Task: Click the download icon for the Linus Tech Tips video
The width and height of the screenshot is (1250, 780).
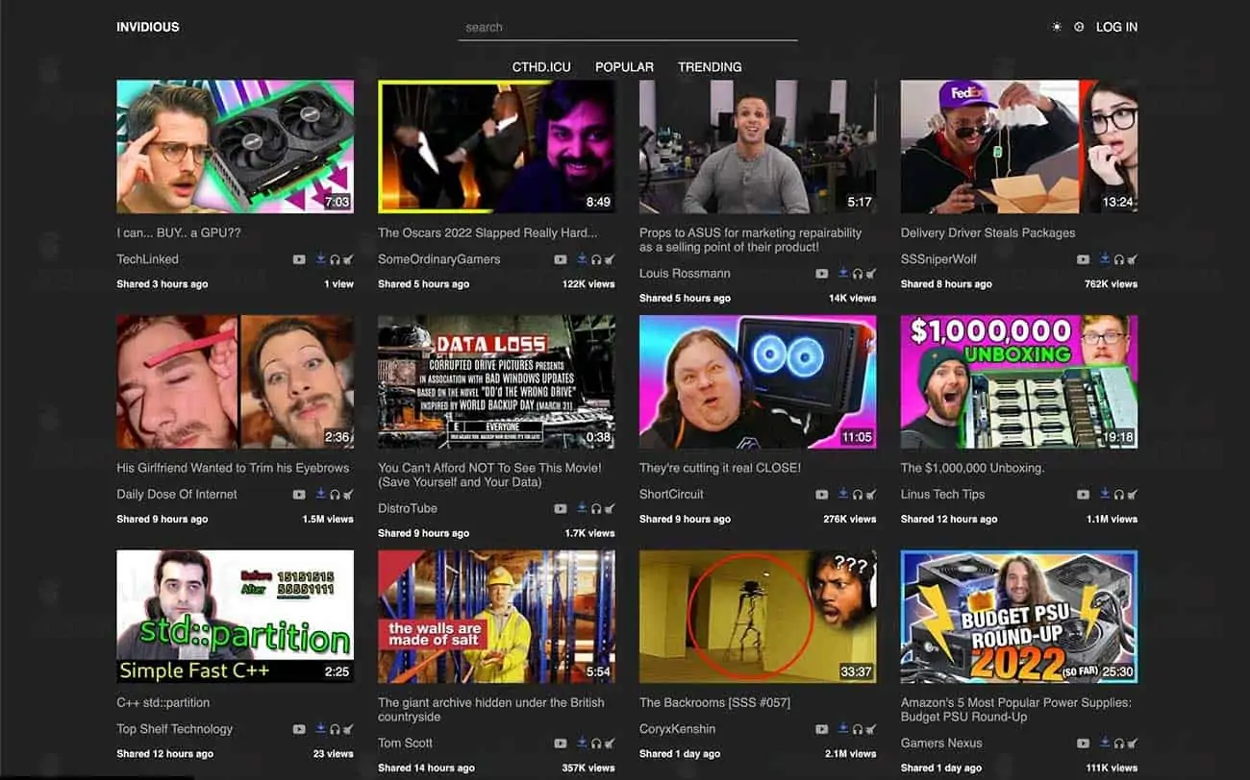Action: (1105, 495)
